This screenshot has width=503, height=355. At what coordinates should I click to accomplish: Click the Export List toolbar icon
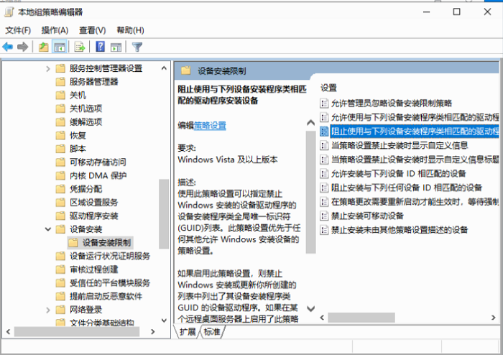tap(80, 47)
